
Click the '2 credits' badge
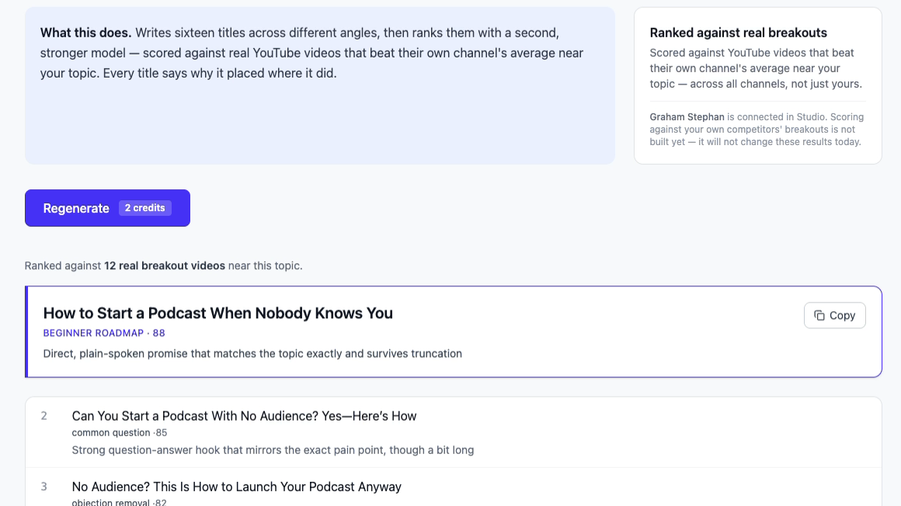(x=144, y=208)
